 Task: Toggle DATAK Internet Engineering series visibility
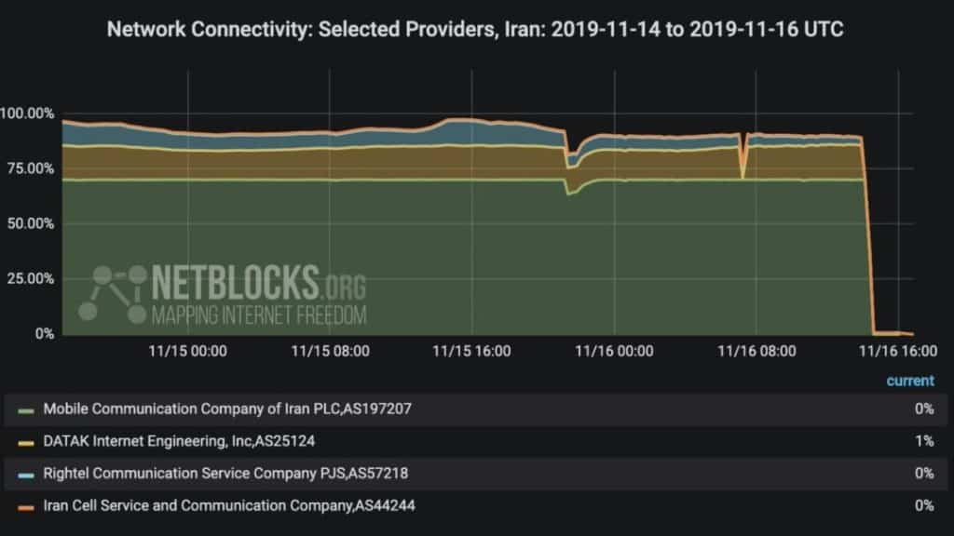[179, 441]
